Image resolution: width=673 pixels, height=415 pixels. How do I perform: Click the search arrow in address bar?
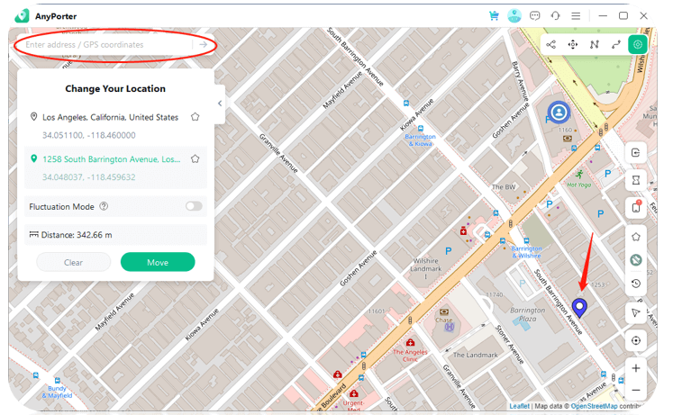tap(203, 45)
